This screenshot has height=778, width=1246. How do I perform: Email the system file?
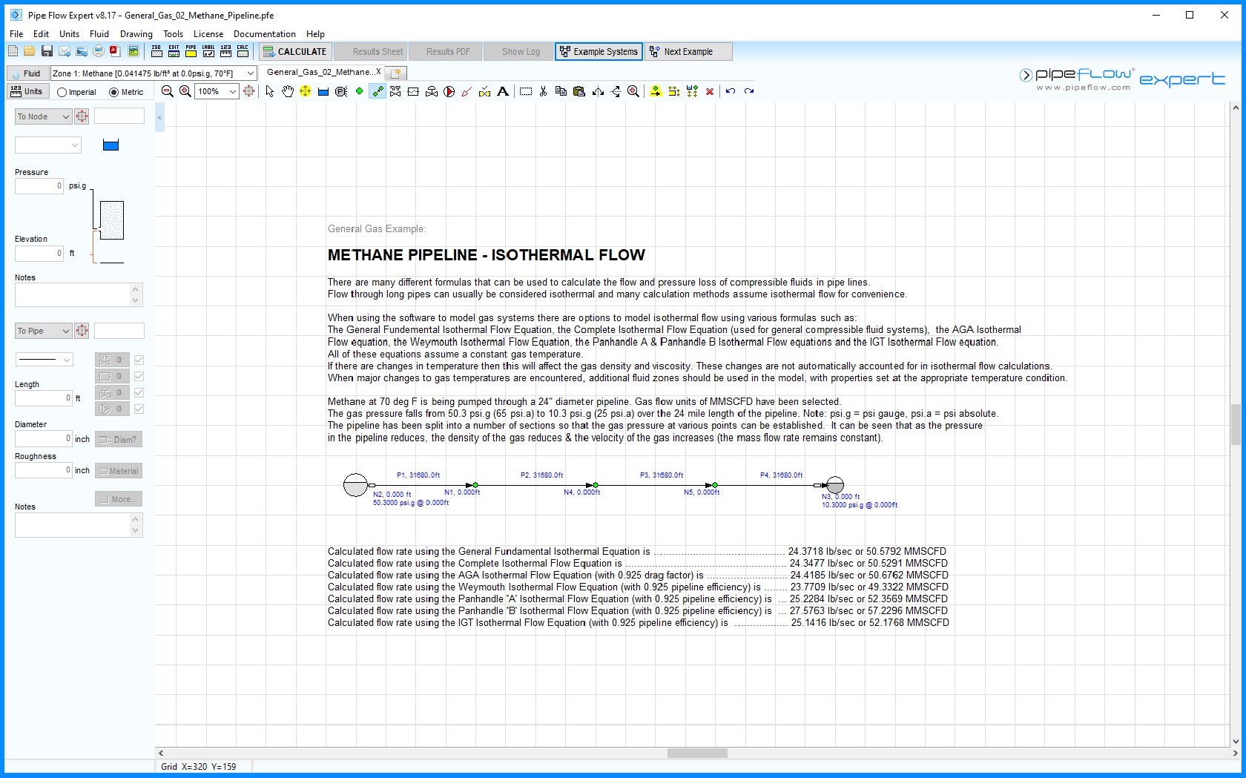(65, 51)
